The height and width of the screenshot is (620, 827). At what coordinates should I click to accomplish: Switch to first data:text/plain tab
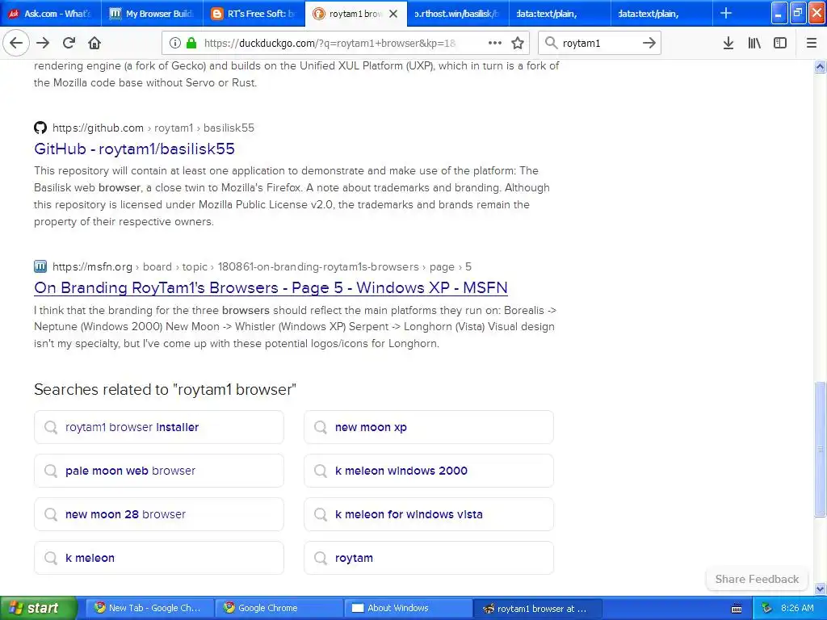click(560, 14)
